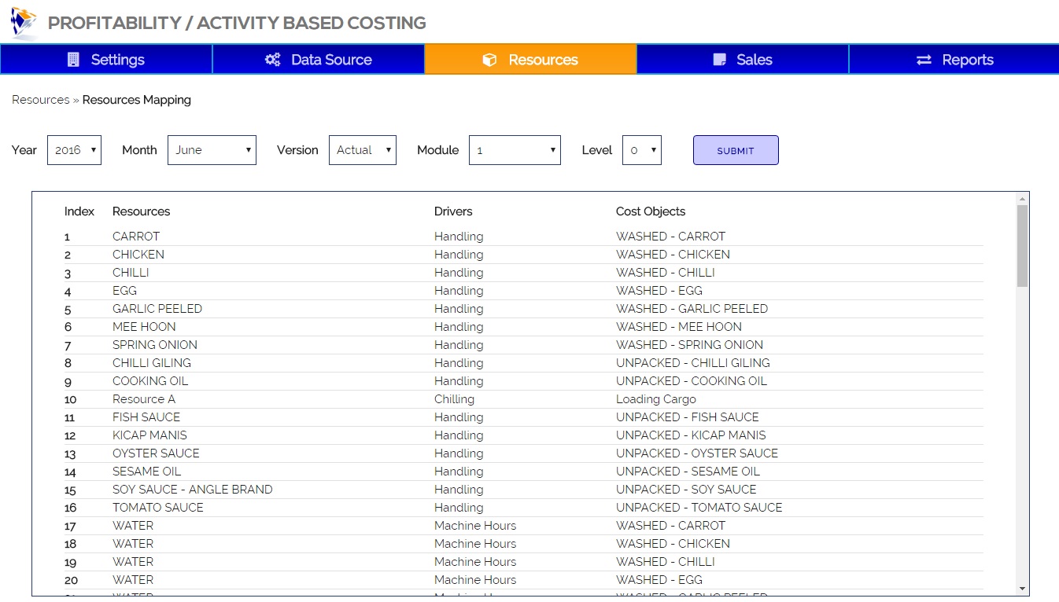Image resolution: width=1059 pixels, height=602 pixels.
Task: Click the Reports exchange arrows icon
Action: click(924, 60)
